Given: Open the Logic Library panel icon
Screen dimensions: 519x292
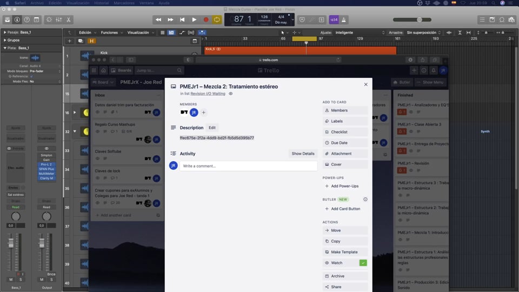Looking at the screenshot, I should [7, 19].
